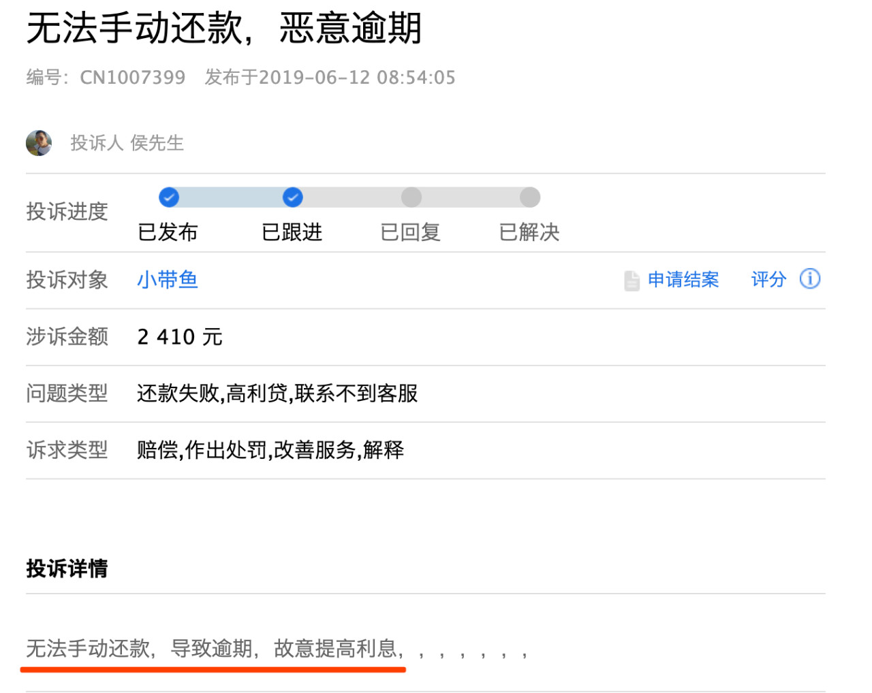
Task: Click the demand types 赔偿,作出处罚,改善服务,解释
Action: tap(270, 450)
